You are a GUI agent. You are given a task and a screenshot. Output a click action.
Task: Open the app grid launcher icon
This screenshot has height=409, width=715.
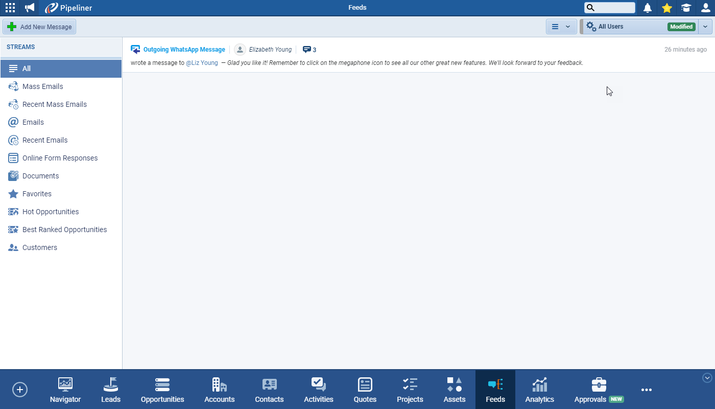(10, 8)
